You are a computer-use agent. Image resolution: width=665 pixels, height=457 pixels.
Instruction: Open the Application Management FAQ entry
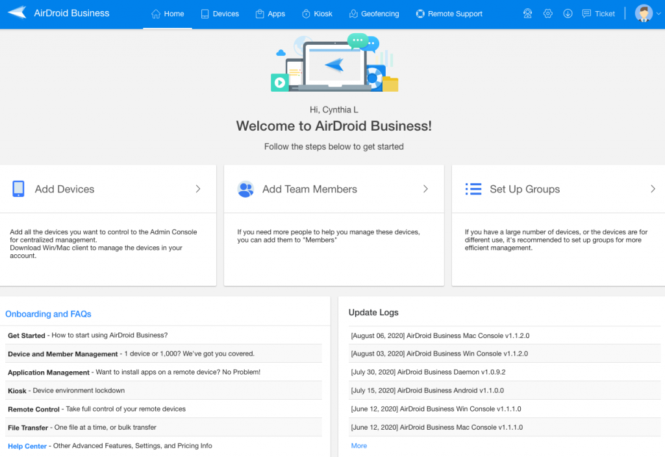point(164,372)
